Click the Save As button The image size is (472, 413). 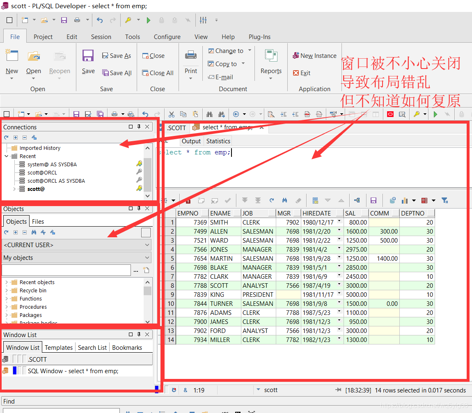(x=117, y=56)
